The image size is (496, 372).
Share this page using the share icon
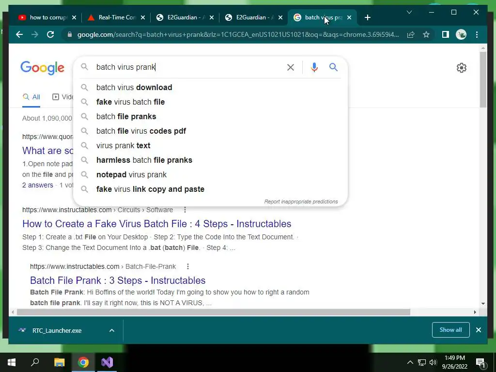pos(411,34)
